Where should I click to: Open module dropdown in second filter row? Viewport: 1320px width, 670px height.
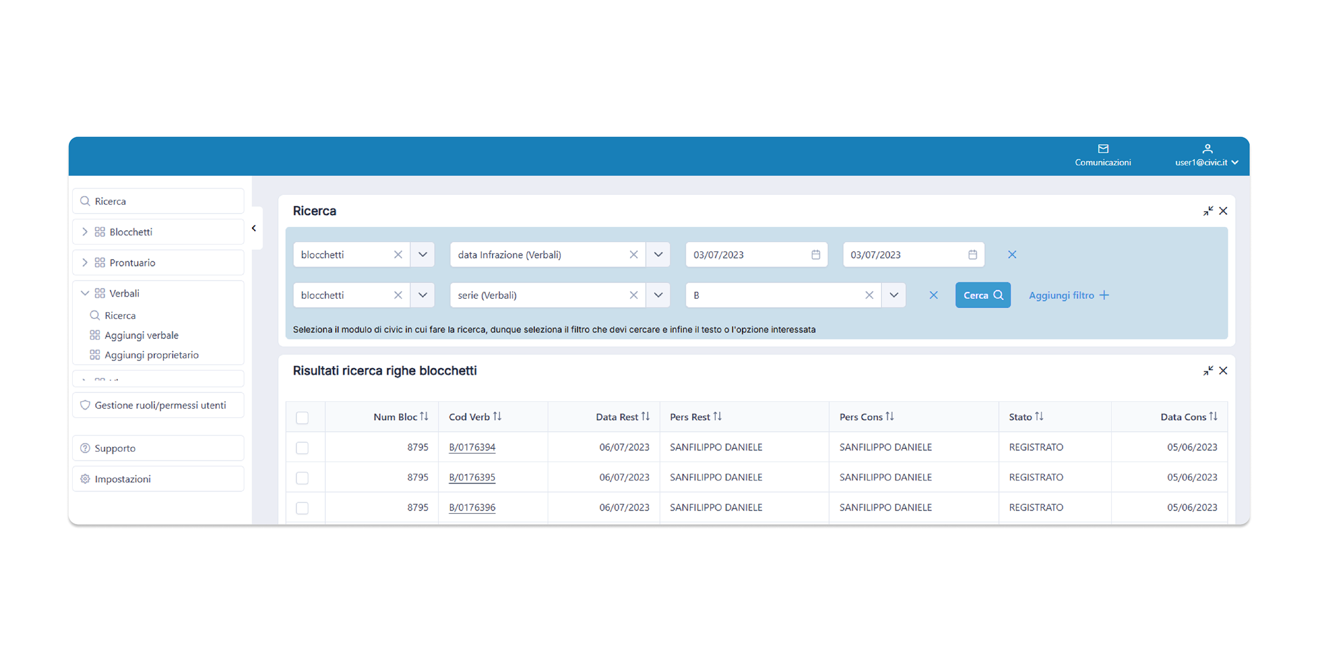coord(422,295)
